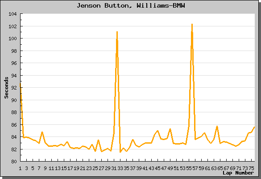
Task: Click the lap 64 peak on line
Action: tap(217, 126)
